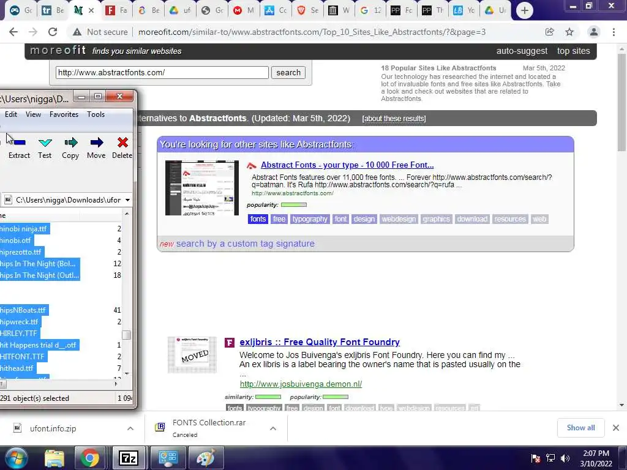
Task: Switch to 7-Zip in the taskbar
Action: click(x=129, y=458)
